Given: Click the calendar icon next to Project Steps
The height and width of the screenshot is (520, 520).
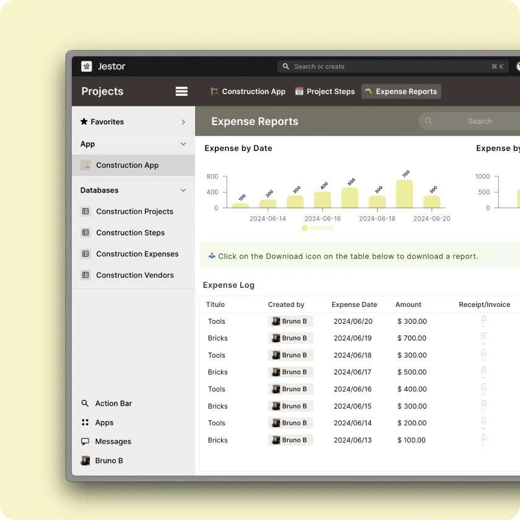Looking at the screenshot, I should (x=299, y=91).
